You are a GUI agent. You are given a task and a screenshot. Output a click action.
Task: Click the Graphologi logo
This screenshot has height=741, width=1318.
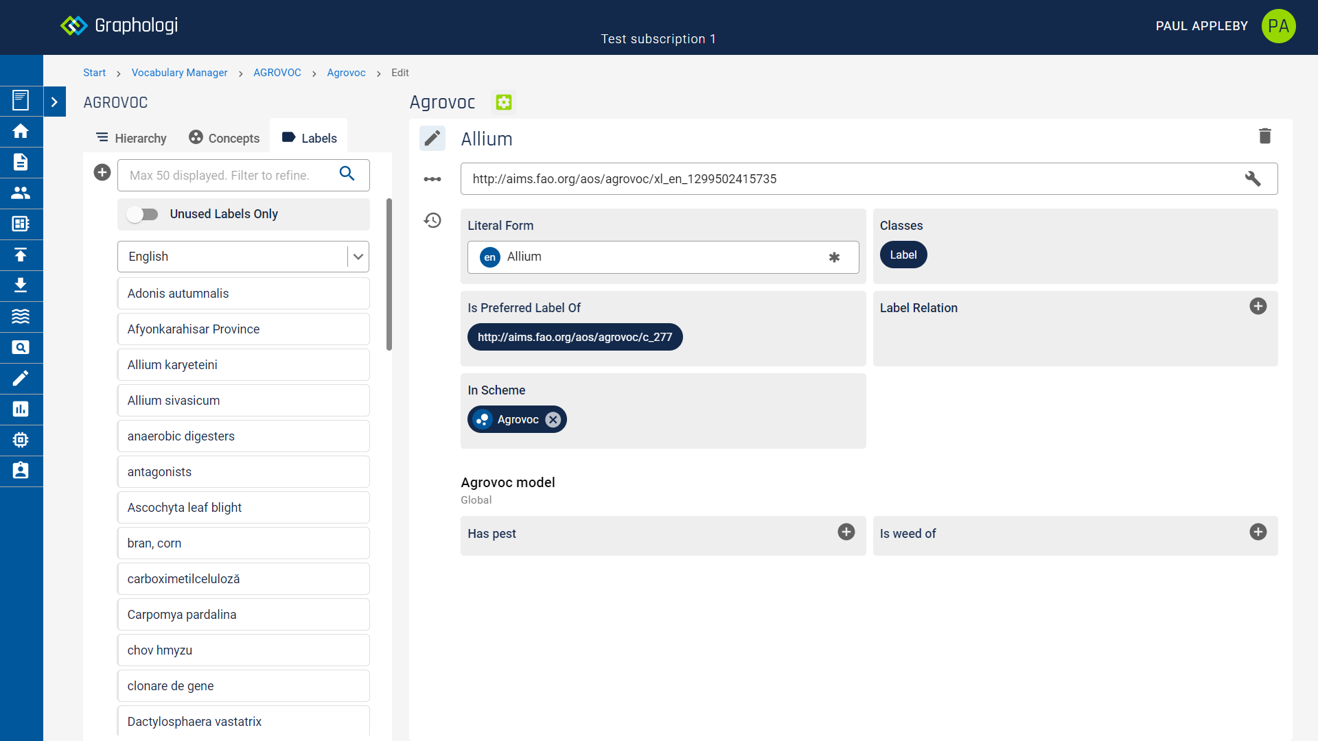pos(119,25)
